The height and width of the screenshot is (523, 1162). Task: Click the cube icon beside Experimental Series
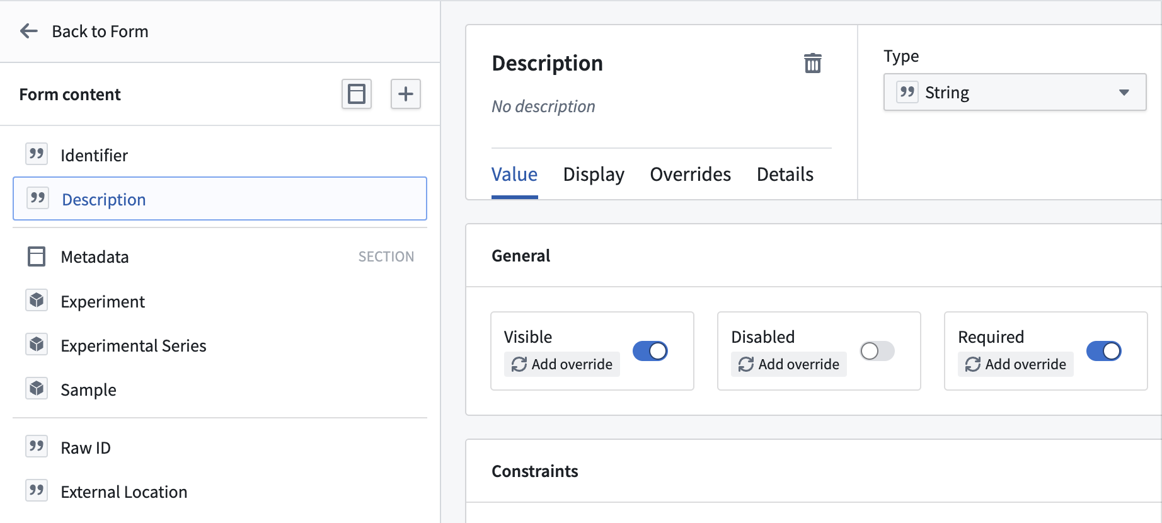(x=37, y=344)
